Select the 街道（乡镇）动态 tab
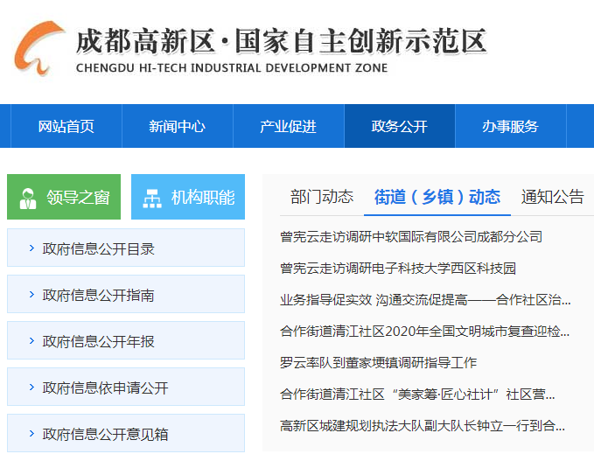594x454 pixels. coord(437,197)
